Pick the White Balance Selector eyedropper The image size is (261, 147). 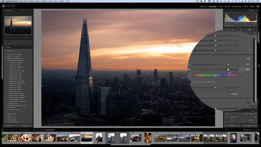227,121
